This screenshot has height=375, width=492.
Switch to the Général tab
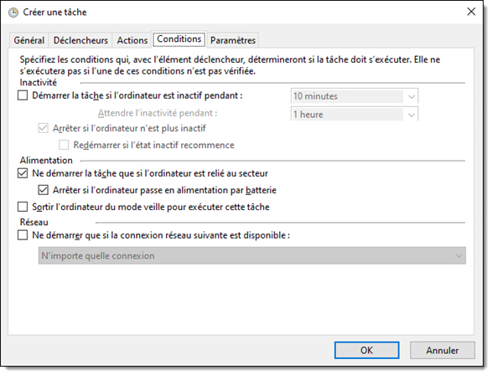(28, 40)
